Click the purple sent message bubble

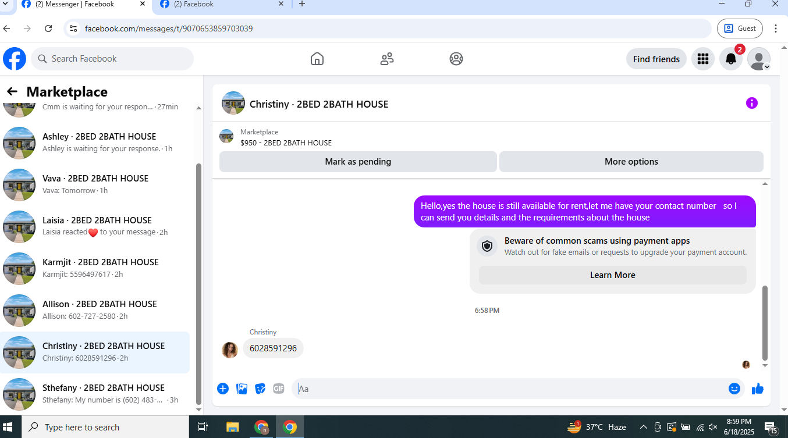click(585, 212)
